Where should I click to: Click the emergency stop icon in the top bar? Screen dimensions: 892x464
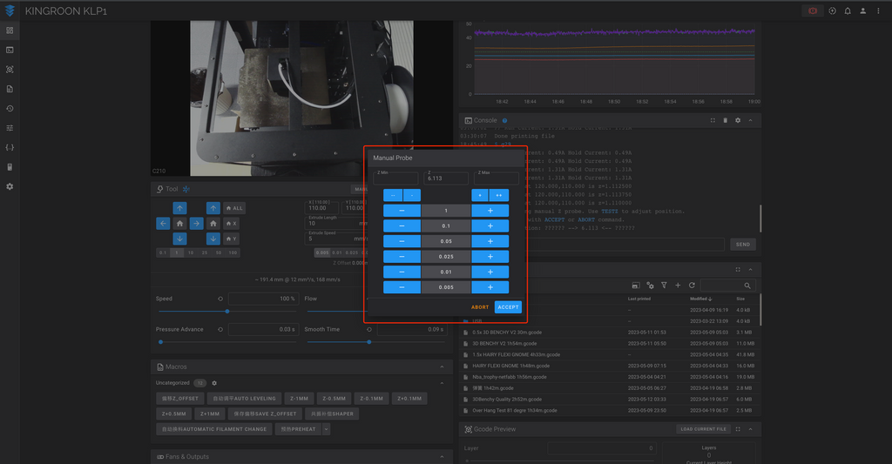click(813, 10)
